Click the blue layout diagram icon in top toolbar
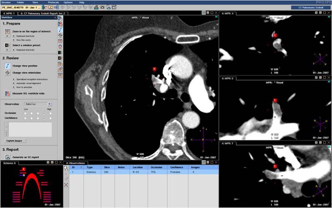The width and height of the screenshot is (332, 208). tap(56, 7)
